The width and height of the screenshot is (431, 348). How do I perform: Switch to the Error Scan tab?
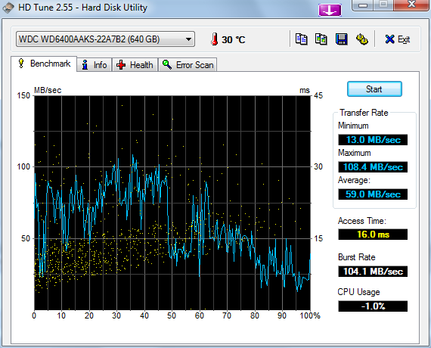tap(188, 65)
